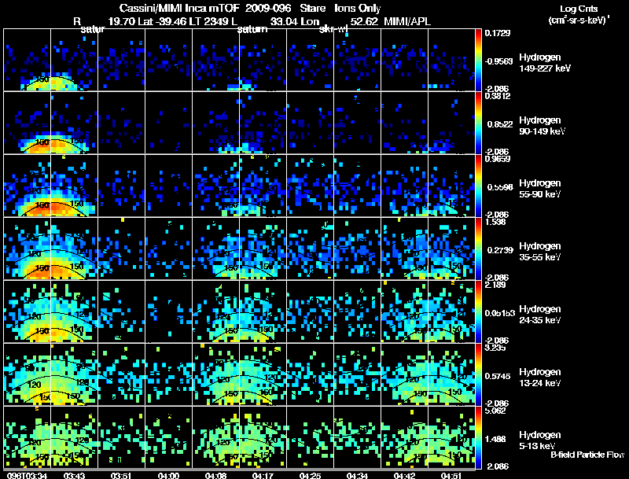Select the 'Hydrogen 35-55 keV' row label
The image size is (629, 479).
point(540,252)
